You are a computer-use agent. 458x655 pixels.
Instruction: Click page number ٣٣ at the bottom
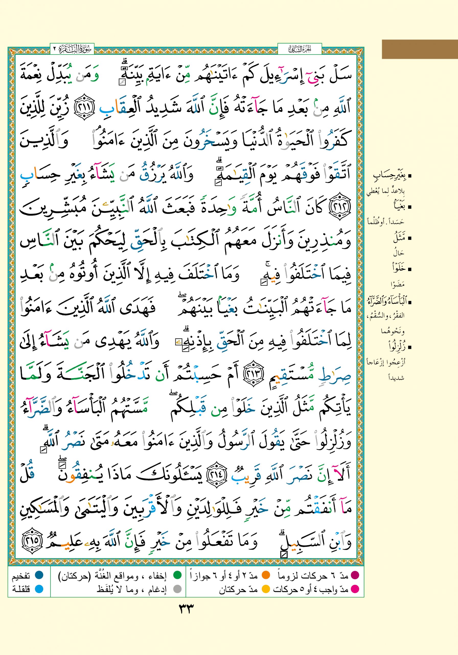(186, 609)
